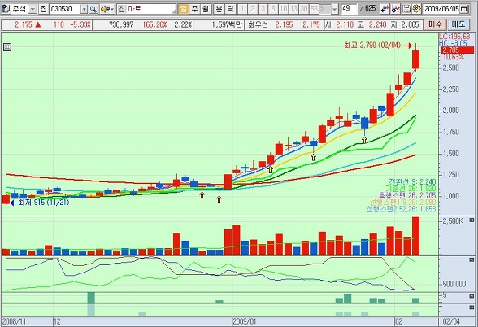Image resolution: width=478 pixels, height=327 pixels.
Task: Click the change rate +5.33%
Action: 80,24
